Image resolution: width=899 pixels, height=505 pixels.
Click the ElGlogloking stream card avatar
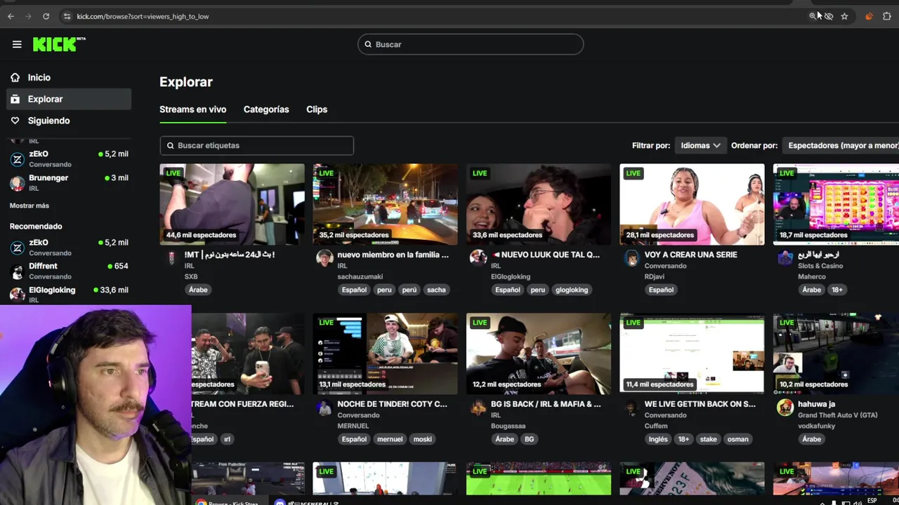click(478, 258)
